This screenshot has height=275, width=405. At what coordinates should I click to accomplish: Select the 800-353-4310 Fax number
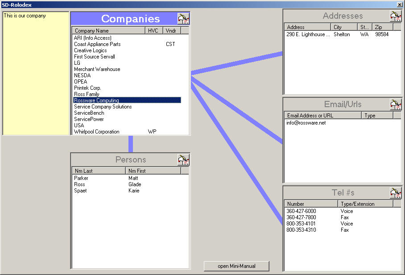click(x=301, y=230)
